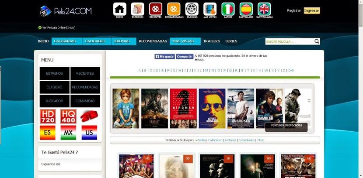Select the Castellano Spanish flag icon
This screenshot has height=178, width=363.
pyautogui.click(x=246, y=9)
